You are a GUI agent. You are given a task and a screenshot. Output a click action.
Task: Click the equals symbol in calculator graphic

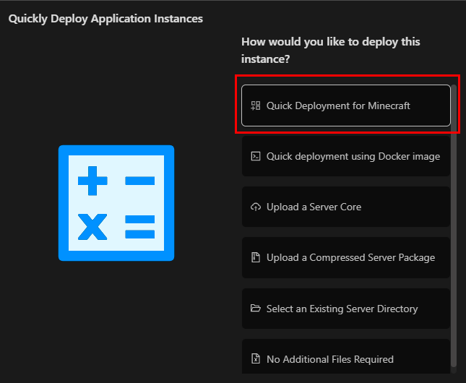click(x=140, y=225)
